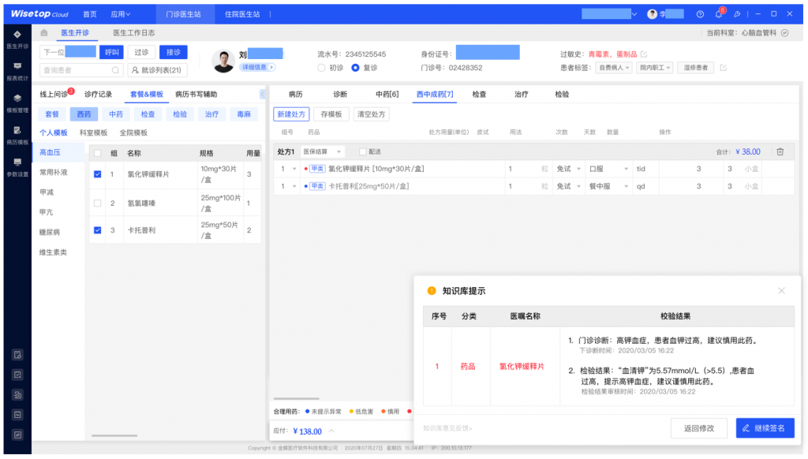Select the 初诊 radio button
Viewport: 808px width, 459px height.
pyautogui.click(x=322, y=68)
